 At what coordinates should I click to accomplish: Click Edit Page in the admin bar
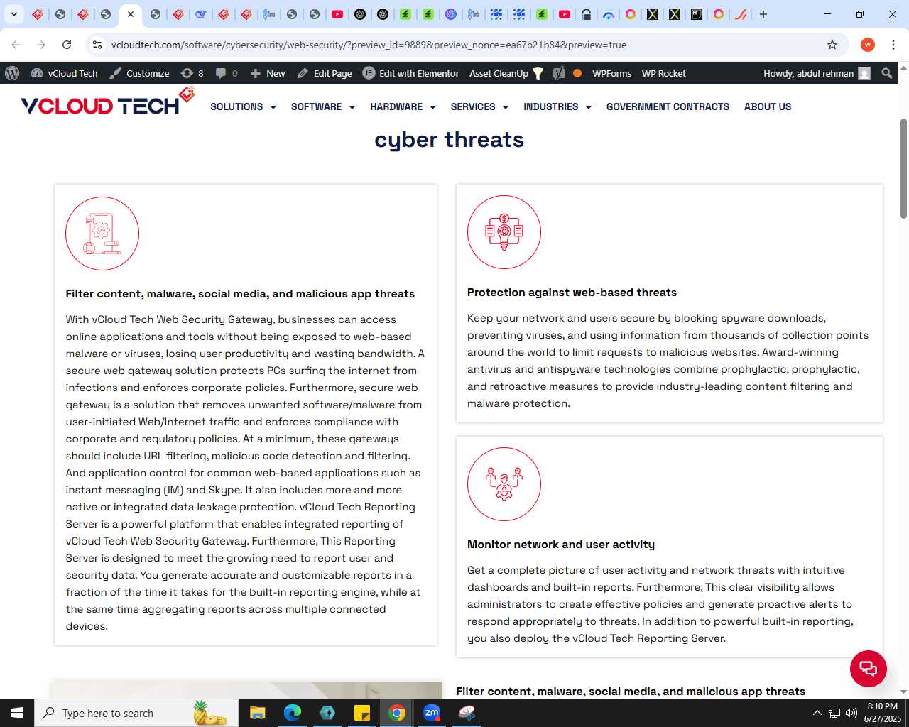click(325, 73)
